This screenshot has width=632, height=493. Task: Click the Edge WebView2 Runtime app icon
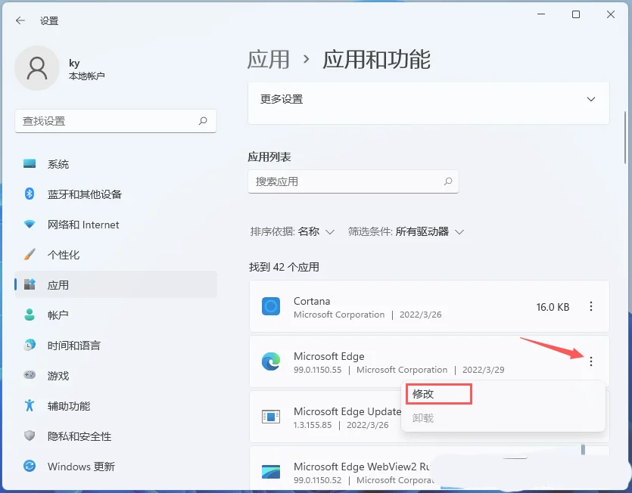click(271, 472)
